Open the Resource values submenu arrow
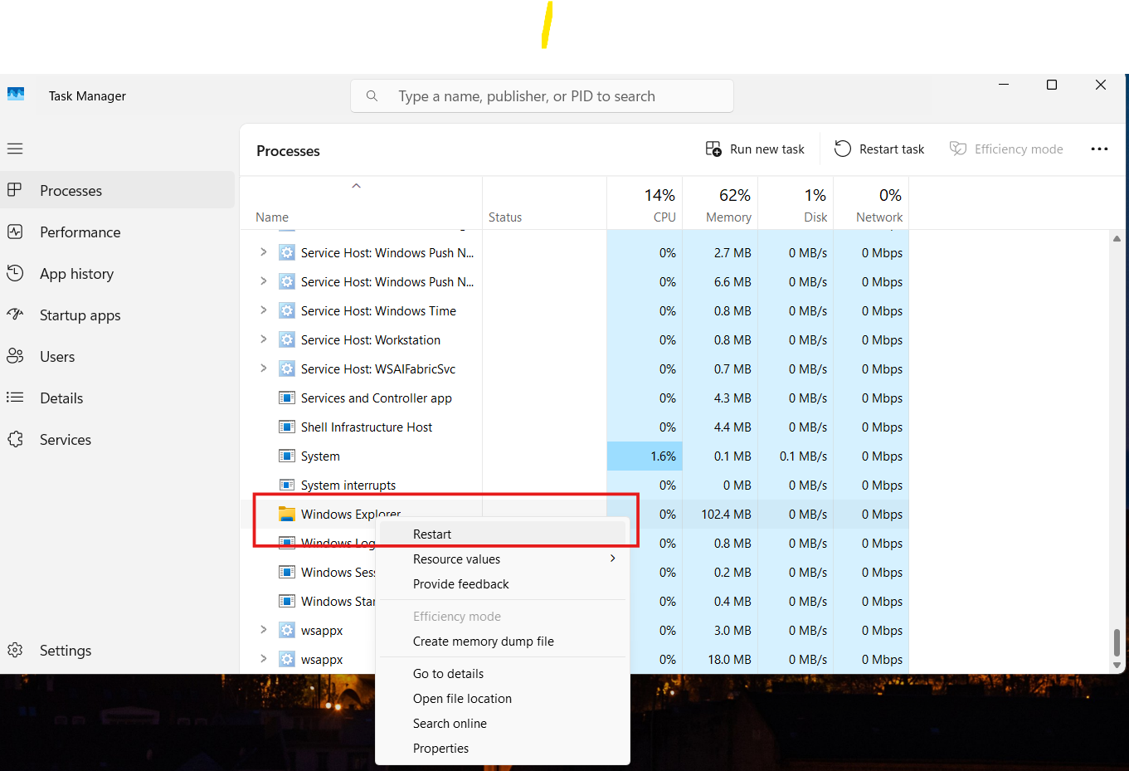The height and width of the screenshot is (771, 1129). tap(613, 559)
